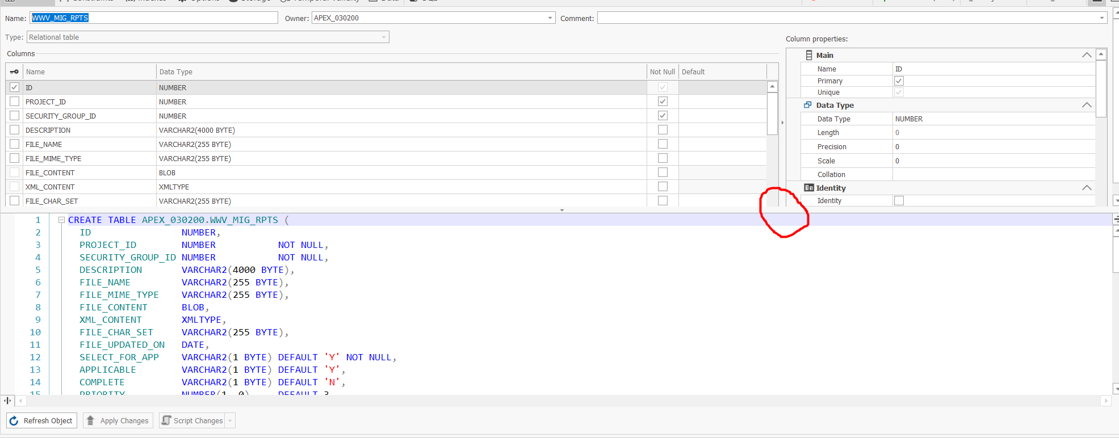The width and height of the screenshot is (1119, 438).
Task: Toggle primary key checkbox for FILE_NAME row
Action: click(15, 144)
